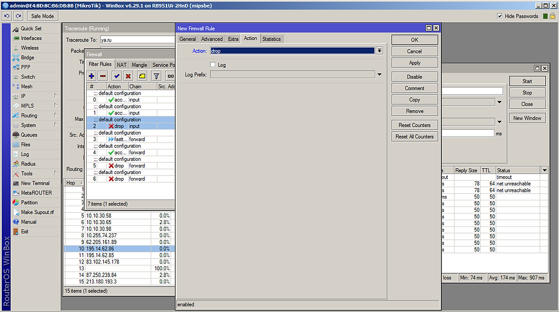The height and width of the screenshot is (312, 559).
Task: Open the Wireless section
Action: [30, 48]
